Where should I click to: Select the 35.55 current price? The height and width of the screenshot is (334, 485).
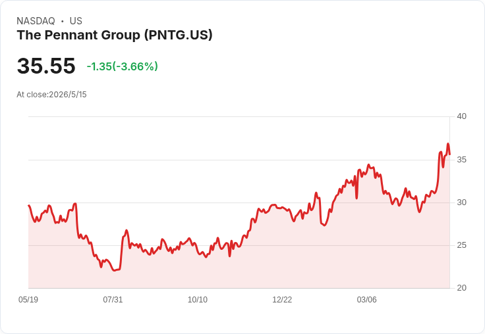[x=46, y=66]
